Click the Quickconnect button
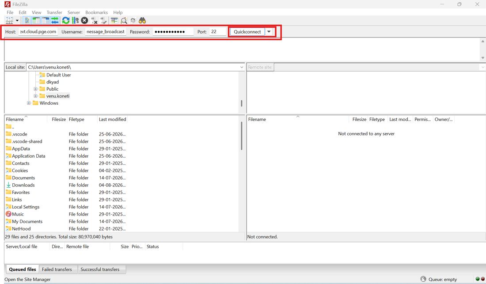Viewport: 486px width, 284px height. (x=247, y=32)
